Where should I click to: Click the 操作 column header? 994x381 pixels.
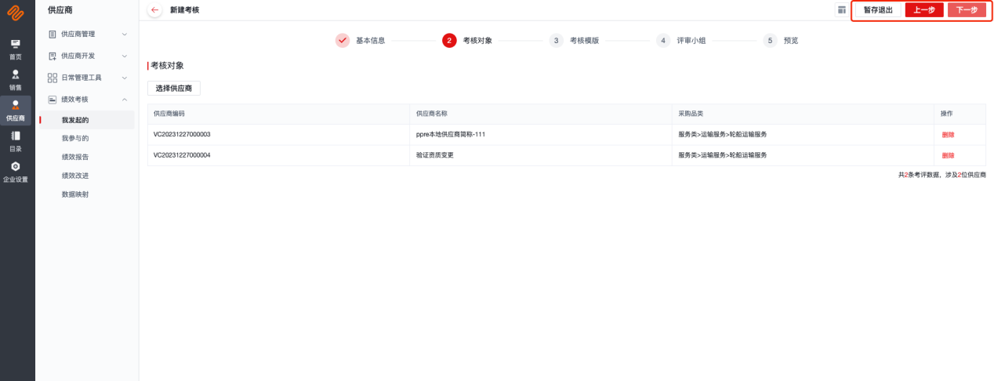tap(947, 114)
